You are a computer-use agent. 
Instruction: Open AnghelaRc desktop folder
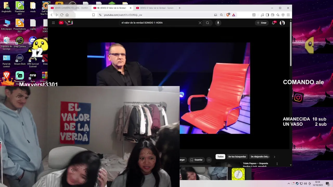pyautogui.click(x=7, y=7)
